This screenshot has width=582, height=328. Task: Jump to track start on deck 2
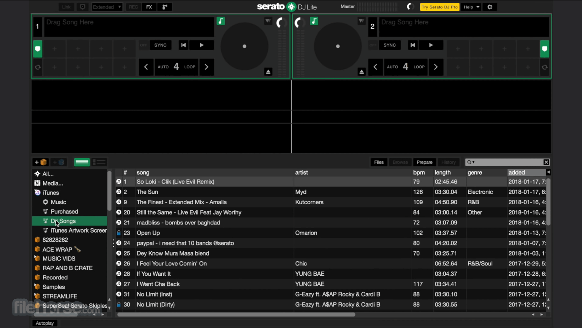(x=413, y=45)
